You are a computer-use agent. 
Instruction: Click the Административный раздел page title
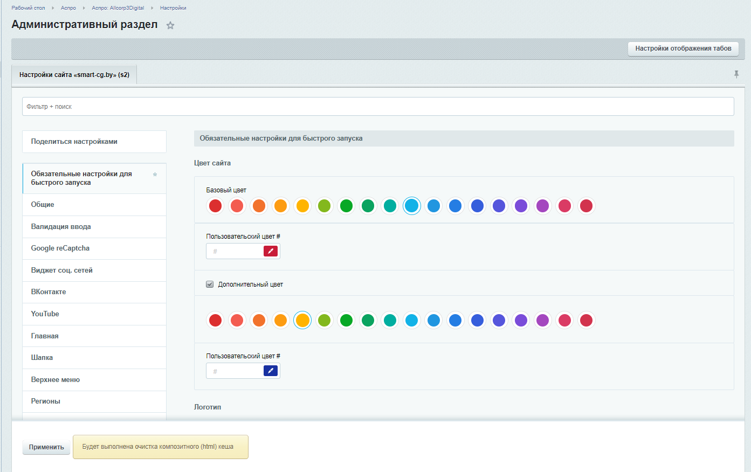pyautogui.click(x=85, y=25)
